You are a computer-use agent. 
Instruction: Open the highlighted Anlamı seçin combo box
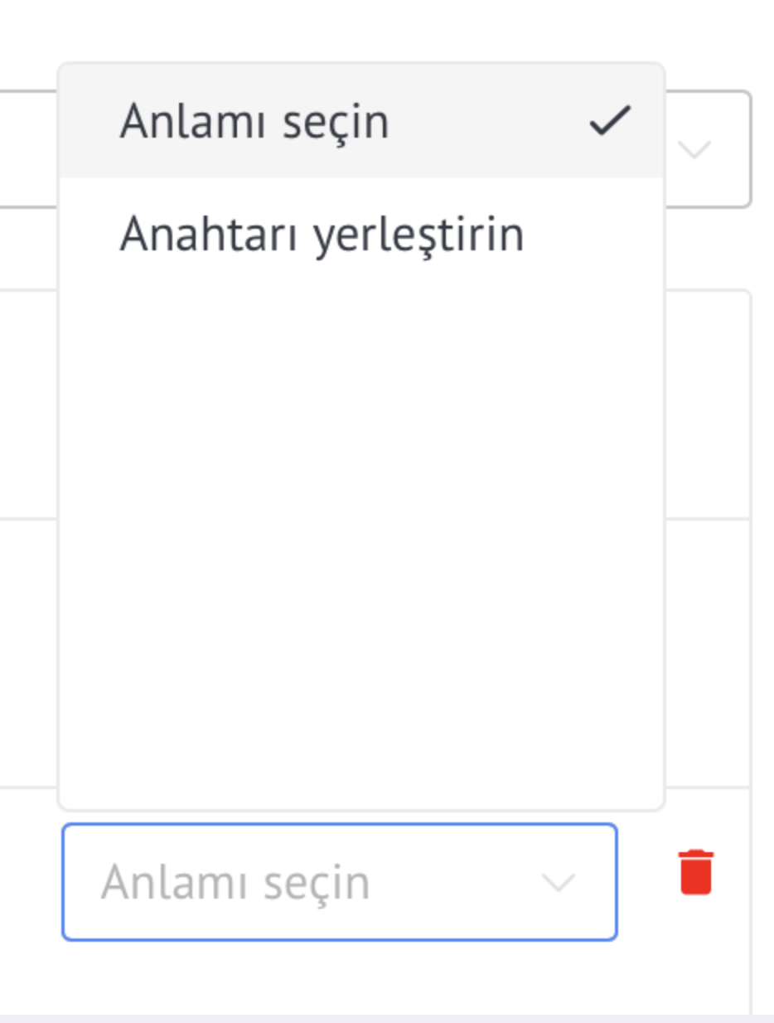coord(340,882)
